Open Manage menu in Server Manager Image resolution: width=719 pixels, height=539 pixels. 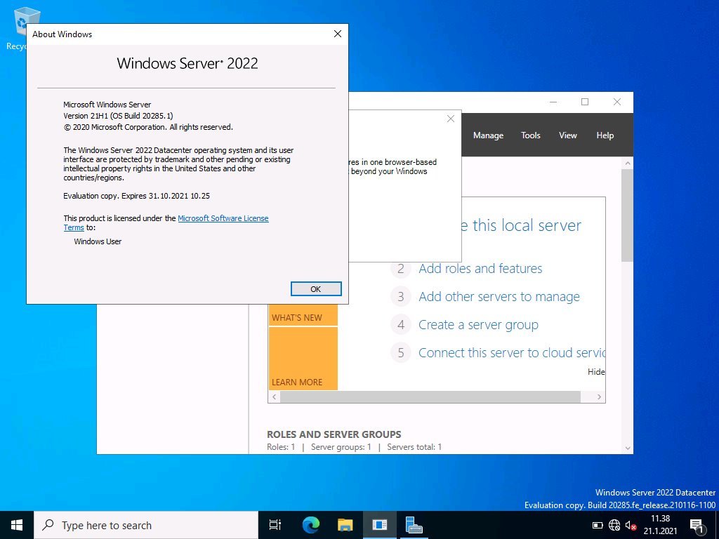pyautogui.click(x=488, y=135)
